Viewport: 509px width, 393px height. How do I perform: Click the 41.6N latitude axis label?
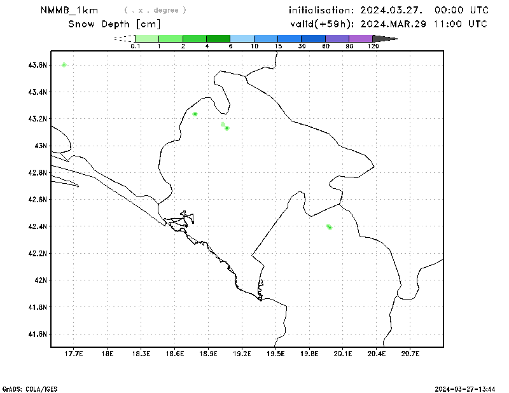[38, 334]
